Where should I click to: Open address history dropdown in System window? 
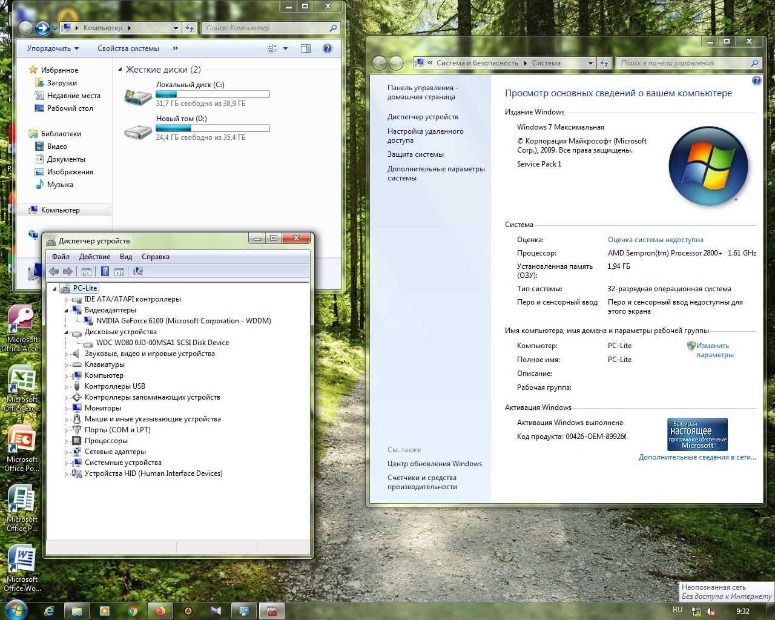(x=590, y=63)
